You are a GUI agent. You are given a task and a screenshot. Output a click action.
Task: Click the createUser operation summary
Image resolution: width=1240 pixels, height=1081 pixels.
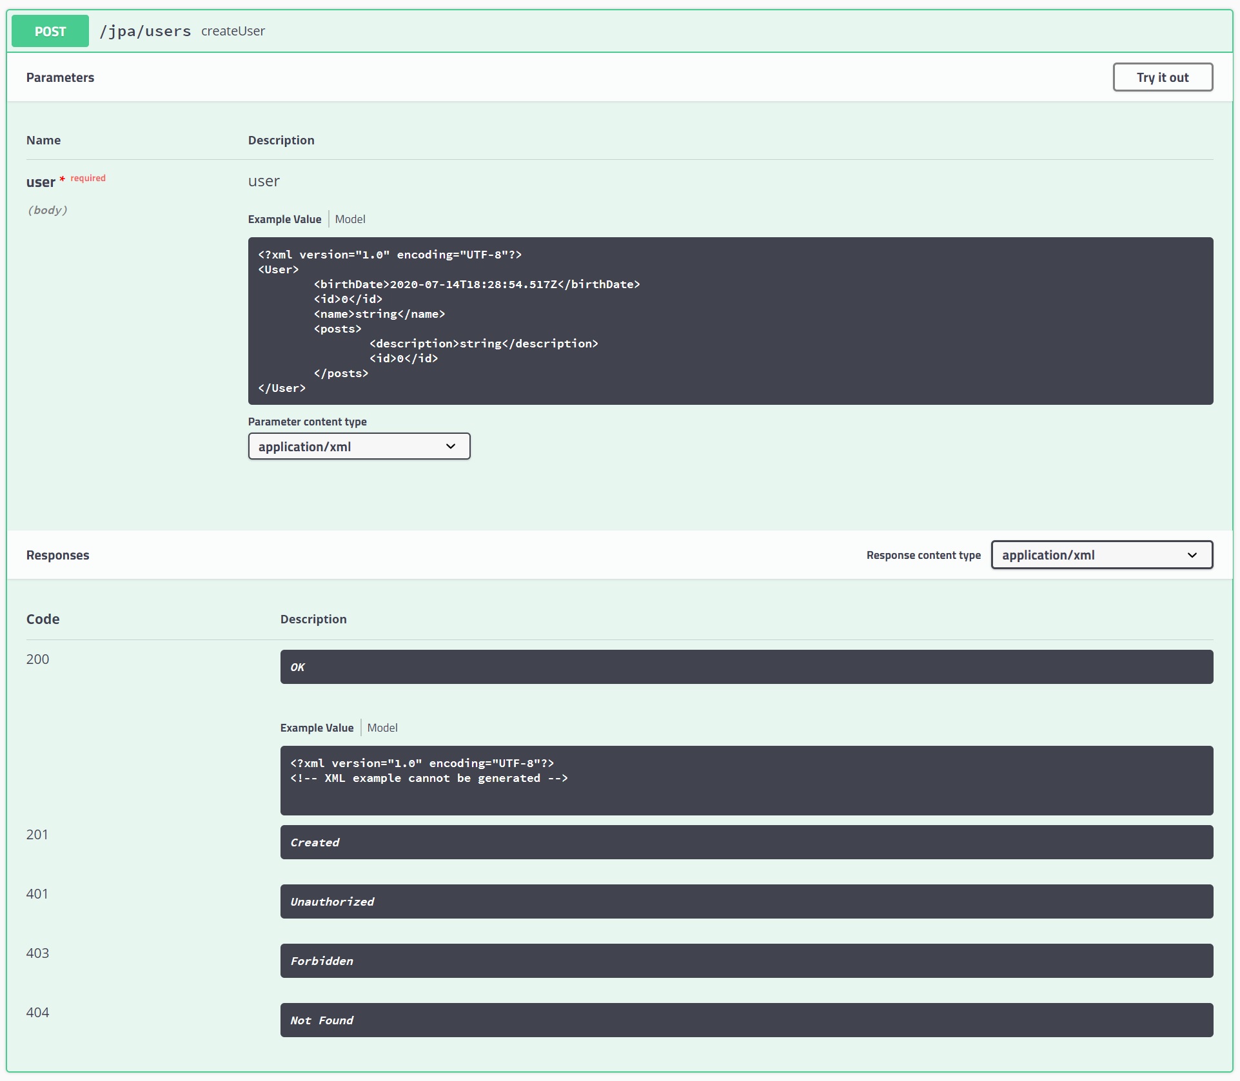click(x=233, y=31)
